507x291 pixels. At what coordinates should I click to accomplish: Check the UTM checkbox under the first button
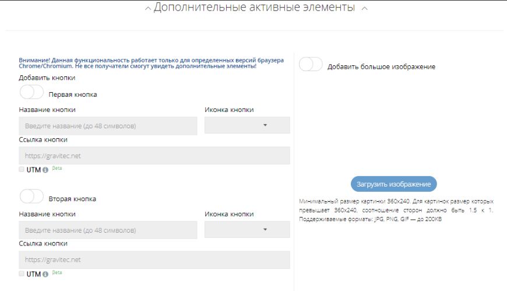pyautogui.click(x=22, y=170)
